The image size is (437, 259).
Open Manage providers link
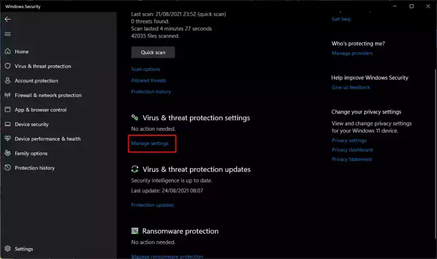pos(352,53)
